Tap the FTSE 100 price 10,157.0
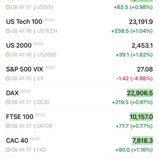Viewport: 159px width, 159px height. (x=141, y=117)
